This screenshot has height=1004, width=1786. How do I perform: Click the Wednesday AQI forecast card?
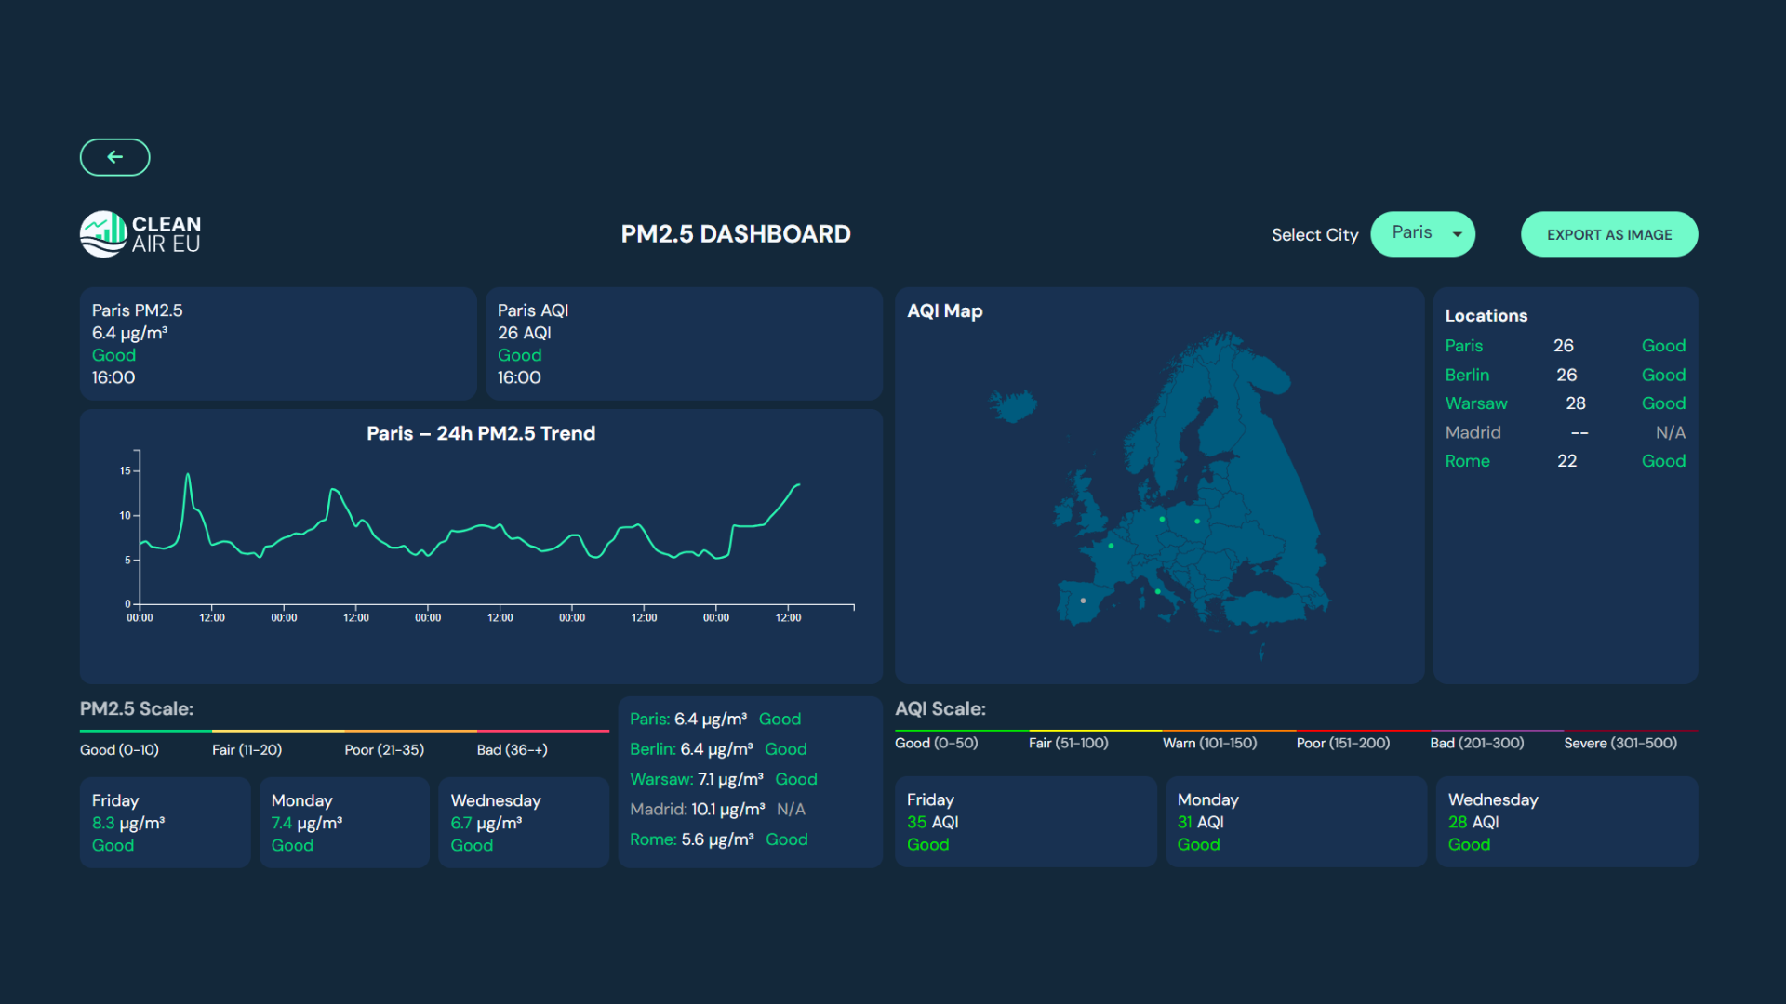1566,822
